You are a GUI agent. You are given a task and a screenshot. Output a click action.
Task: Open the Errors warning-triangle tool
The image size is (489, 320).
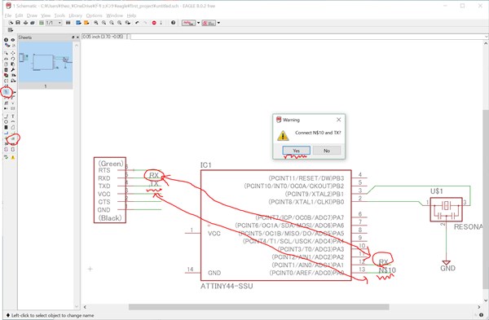click(13, 157)
